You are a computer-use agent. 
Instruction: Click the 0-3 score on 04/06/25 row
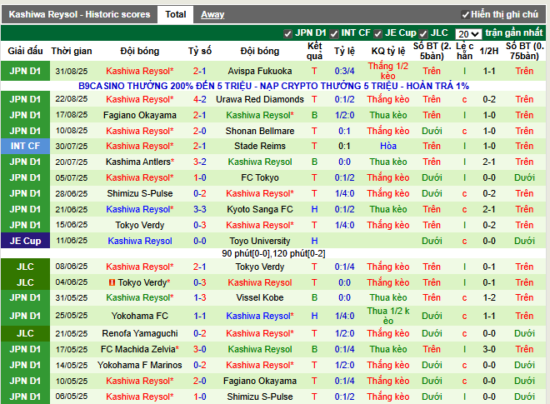200,282
